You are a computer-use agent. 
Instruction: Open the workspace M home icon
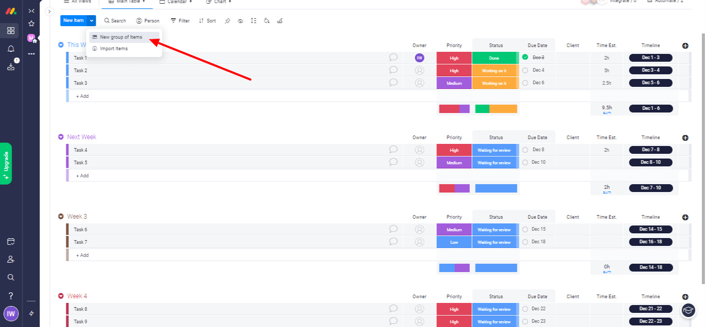tap(31, 38)
